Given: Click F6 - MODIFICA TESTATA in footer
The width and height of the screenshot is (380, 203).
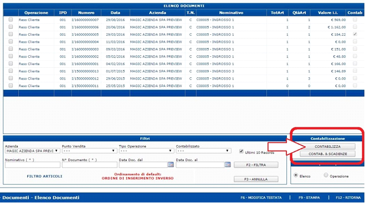Looking at the screenshot, I should coord(261,197).
